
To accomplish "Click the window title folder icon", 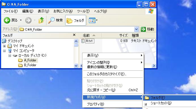I will [x=4, y=4].
